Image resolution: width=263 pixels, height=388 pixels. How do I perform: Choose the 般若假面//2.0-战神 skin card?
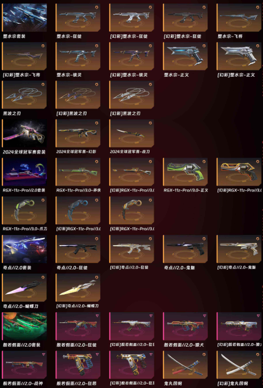click(24, 365)
